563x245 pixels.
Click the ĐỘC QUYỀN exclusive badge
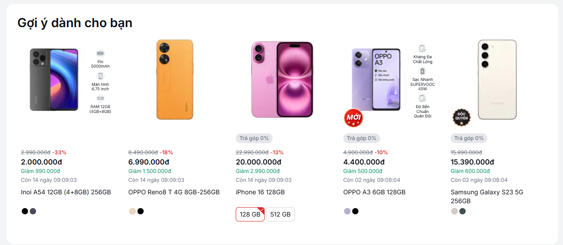tap(461, 118)
